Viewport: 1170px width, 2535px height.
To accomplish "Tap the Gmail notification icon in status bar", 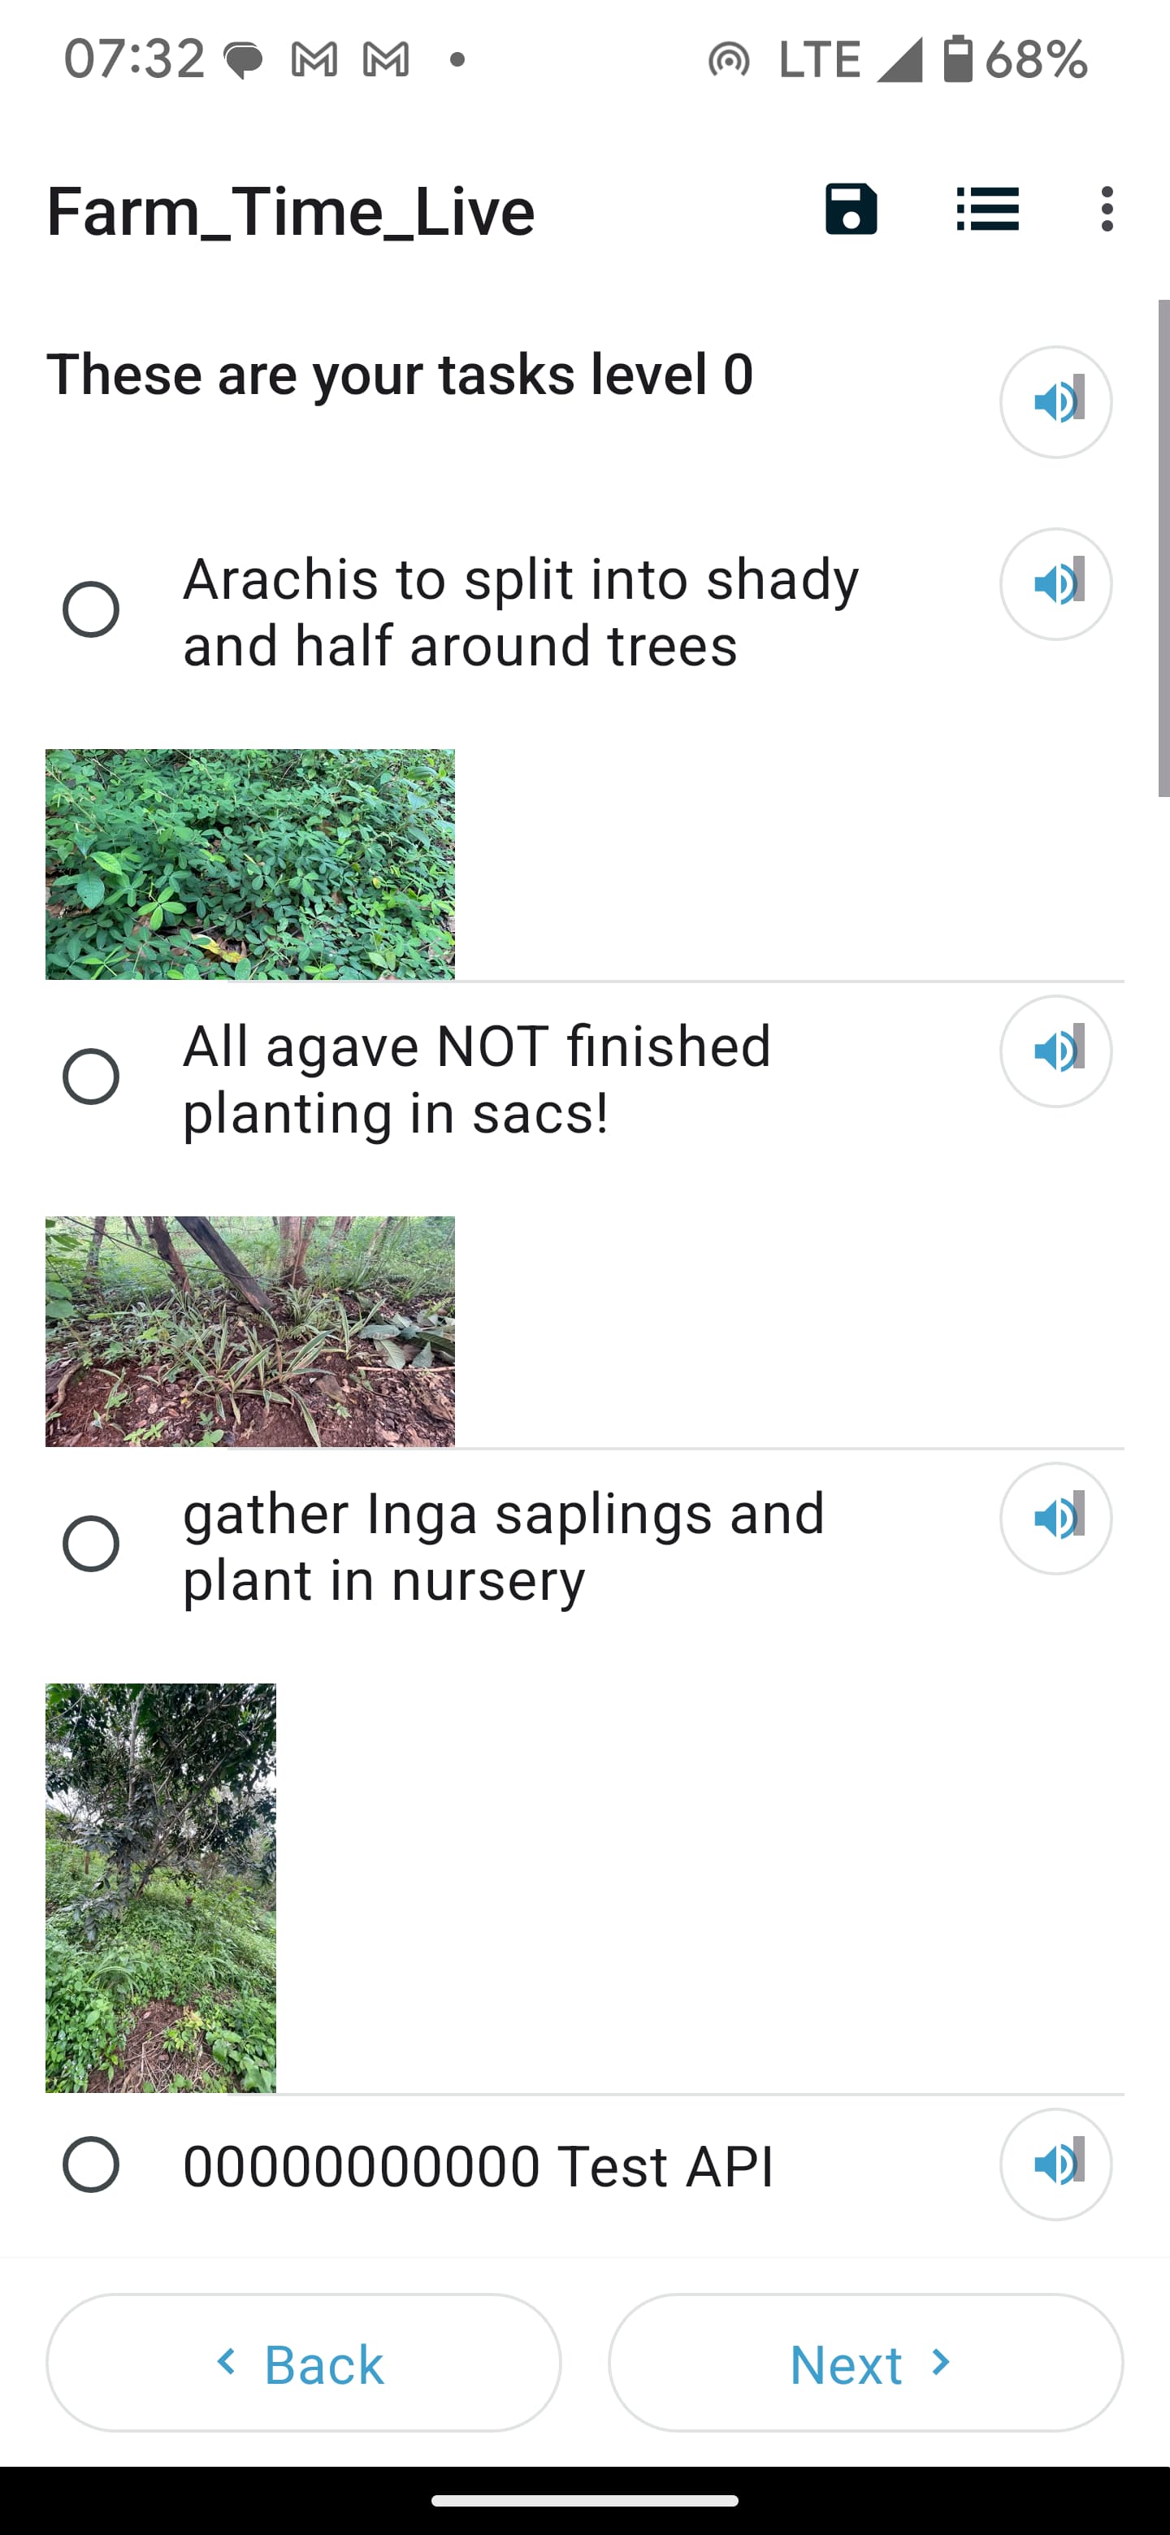I will pyautogui.click(x=315, y=61).
